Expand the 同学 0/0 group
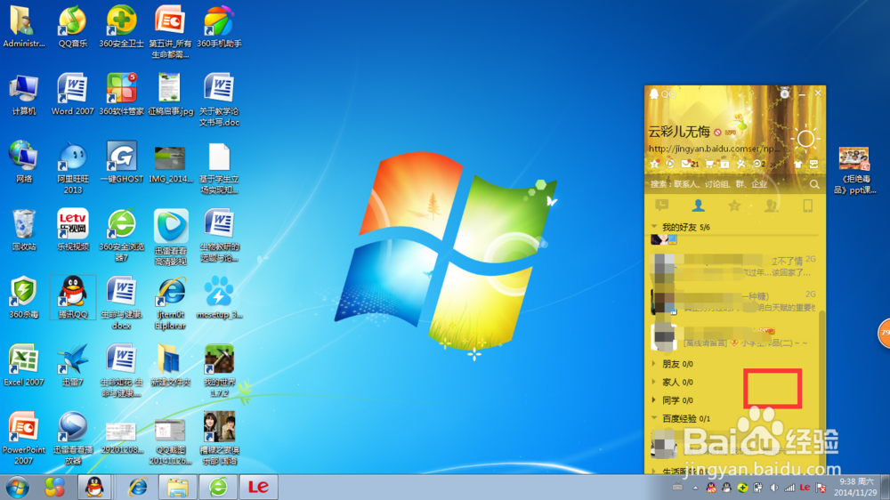 pos(654,400)
